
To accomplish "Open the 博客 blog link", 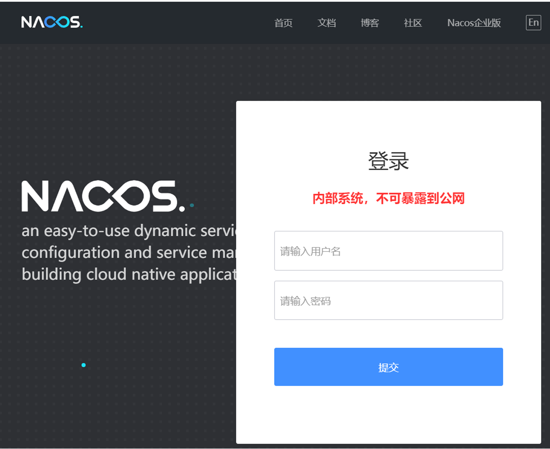I will click(x=370, y=23).
